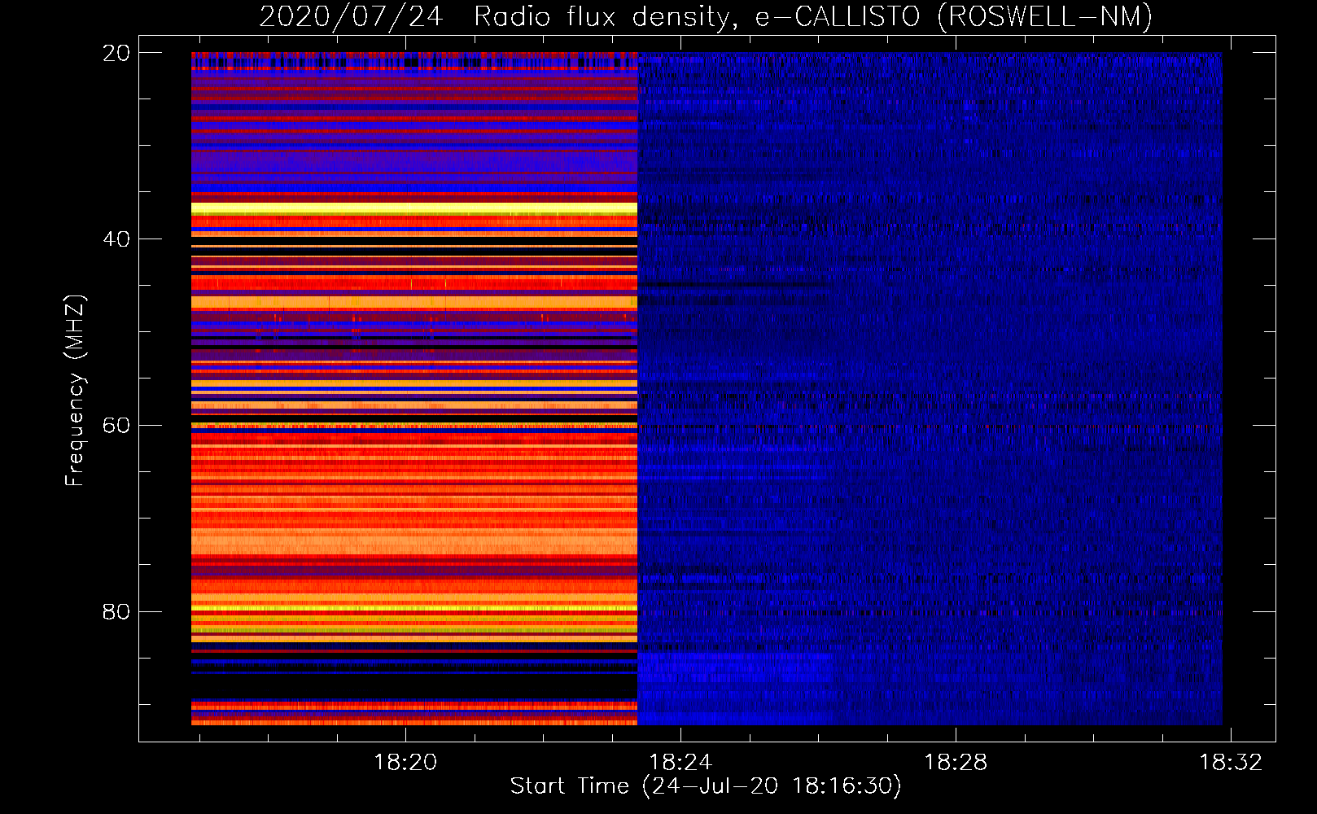Click the '18:28' time tick label

(956, 763)
